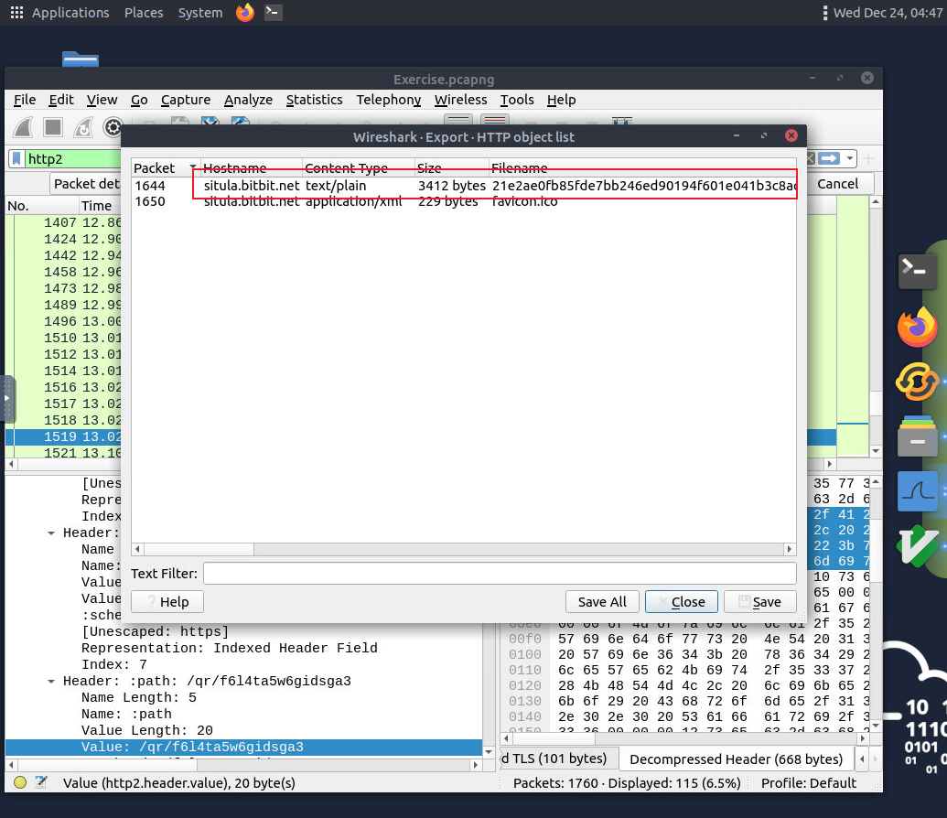Open the yellow sync arrows dock app
Viewport: 947px width, 818px height.
click(917, 382)
